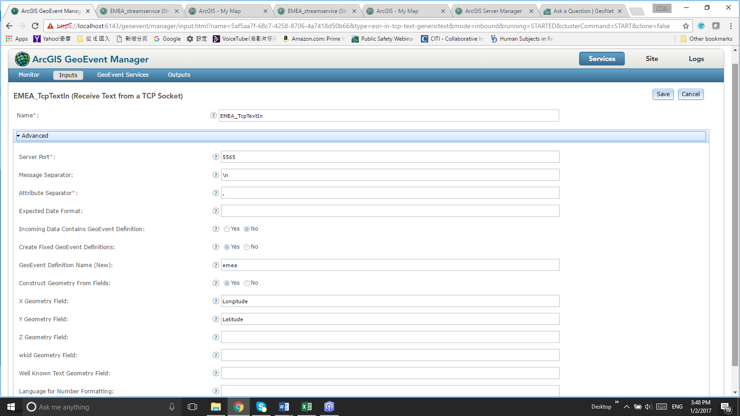
Task: Launch Excel from the taskbar
Action: [307, 407]
